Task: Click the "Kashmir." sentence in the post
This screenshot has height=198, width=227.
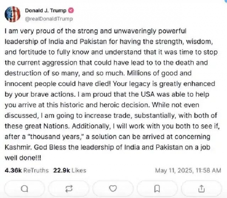Action: (18, 147)
